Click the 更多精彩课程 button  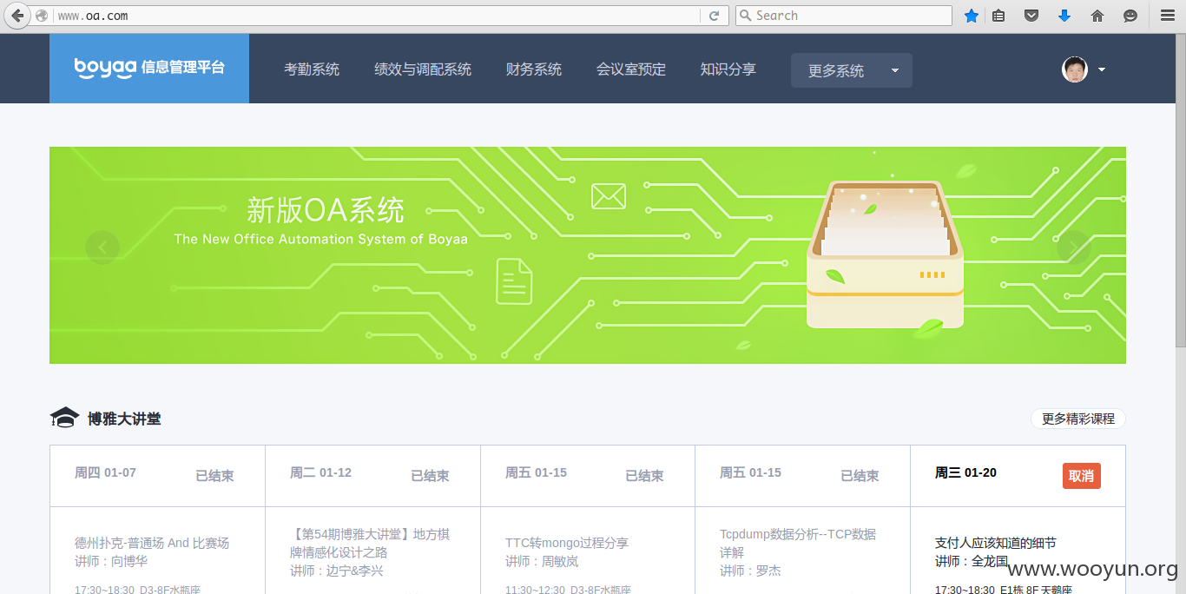(1078, 419)
